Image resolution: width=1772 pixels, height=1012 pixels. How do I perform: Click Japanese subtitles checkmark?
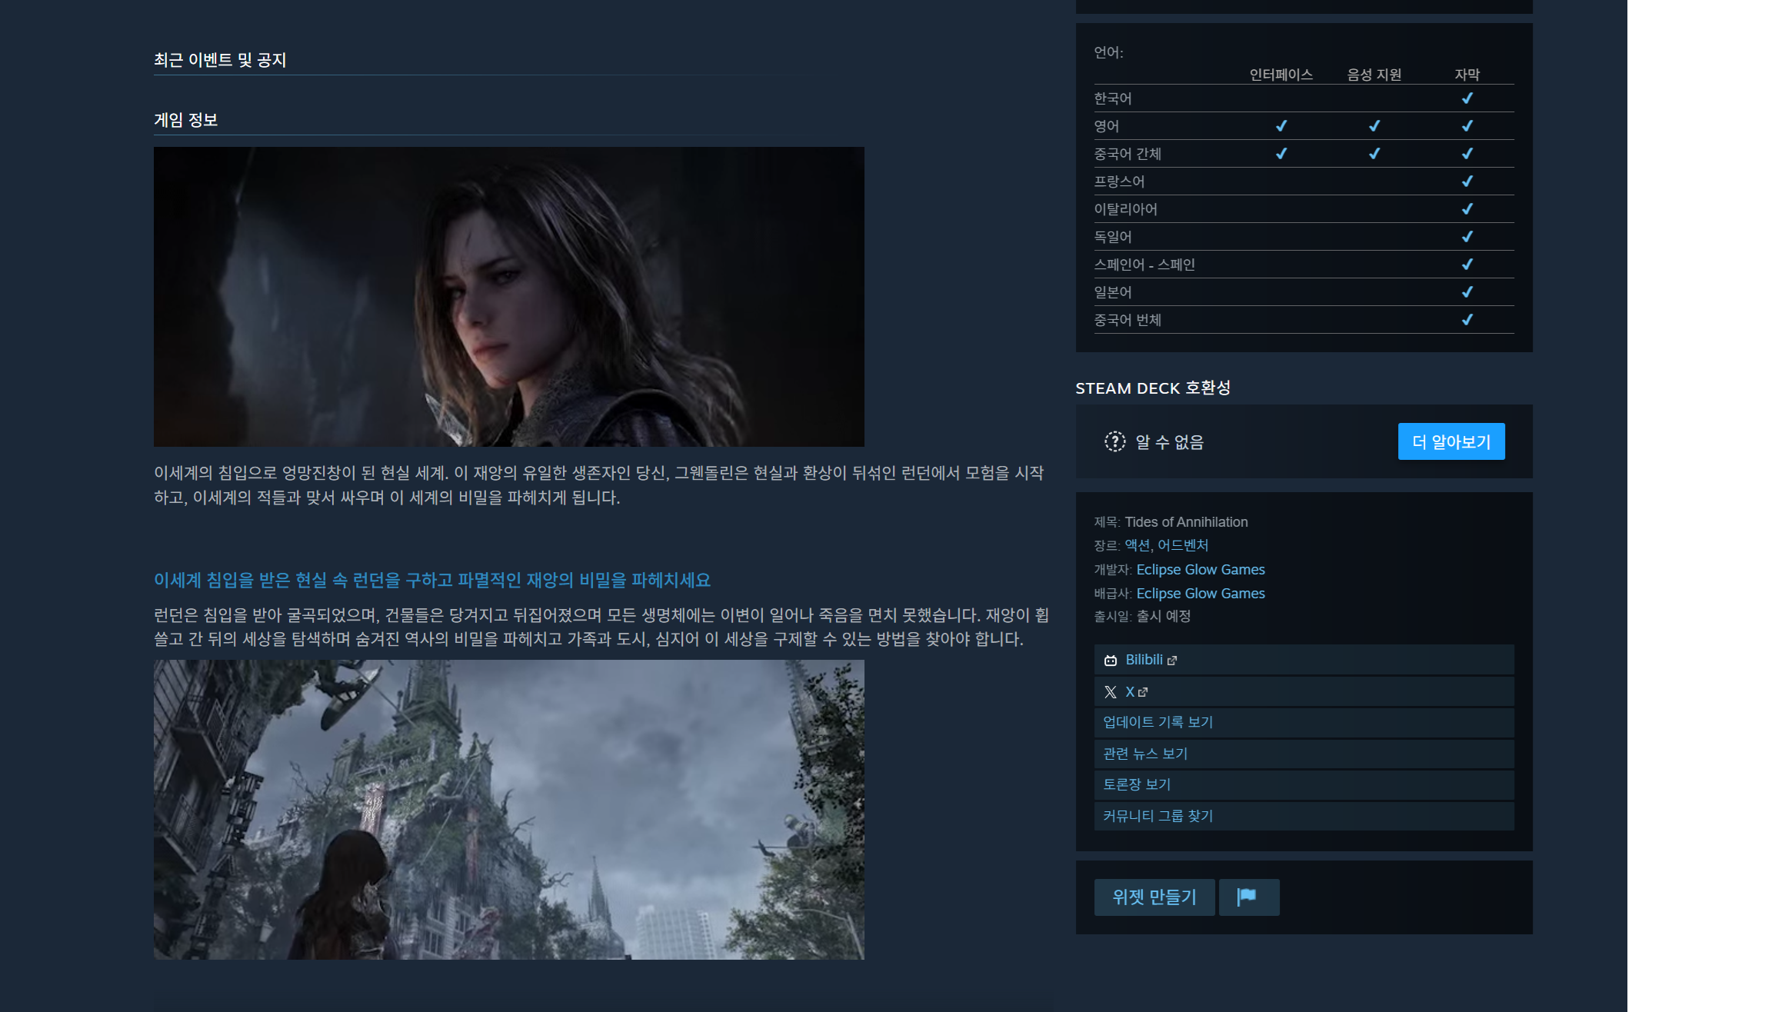pyautogui.click(x=1467, y=292)
